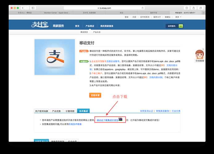Select the 商家服务 - 支付宝 browser tab
Viewport: 214px width, 154px height.
point(185,13)
